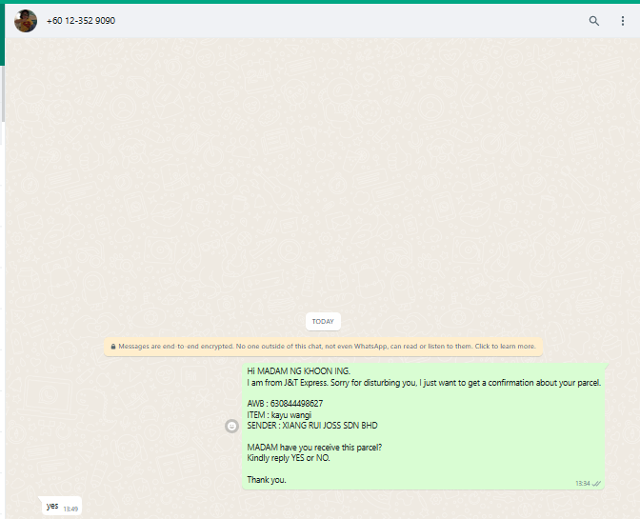Click the TODAY date chip

coord(323,321)
